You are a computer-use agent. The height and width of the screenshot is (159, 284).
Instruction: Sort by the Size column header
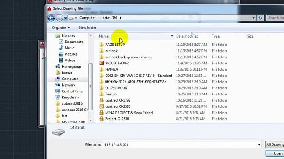[x=250, y=36]
